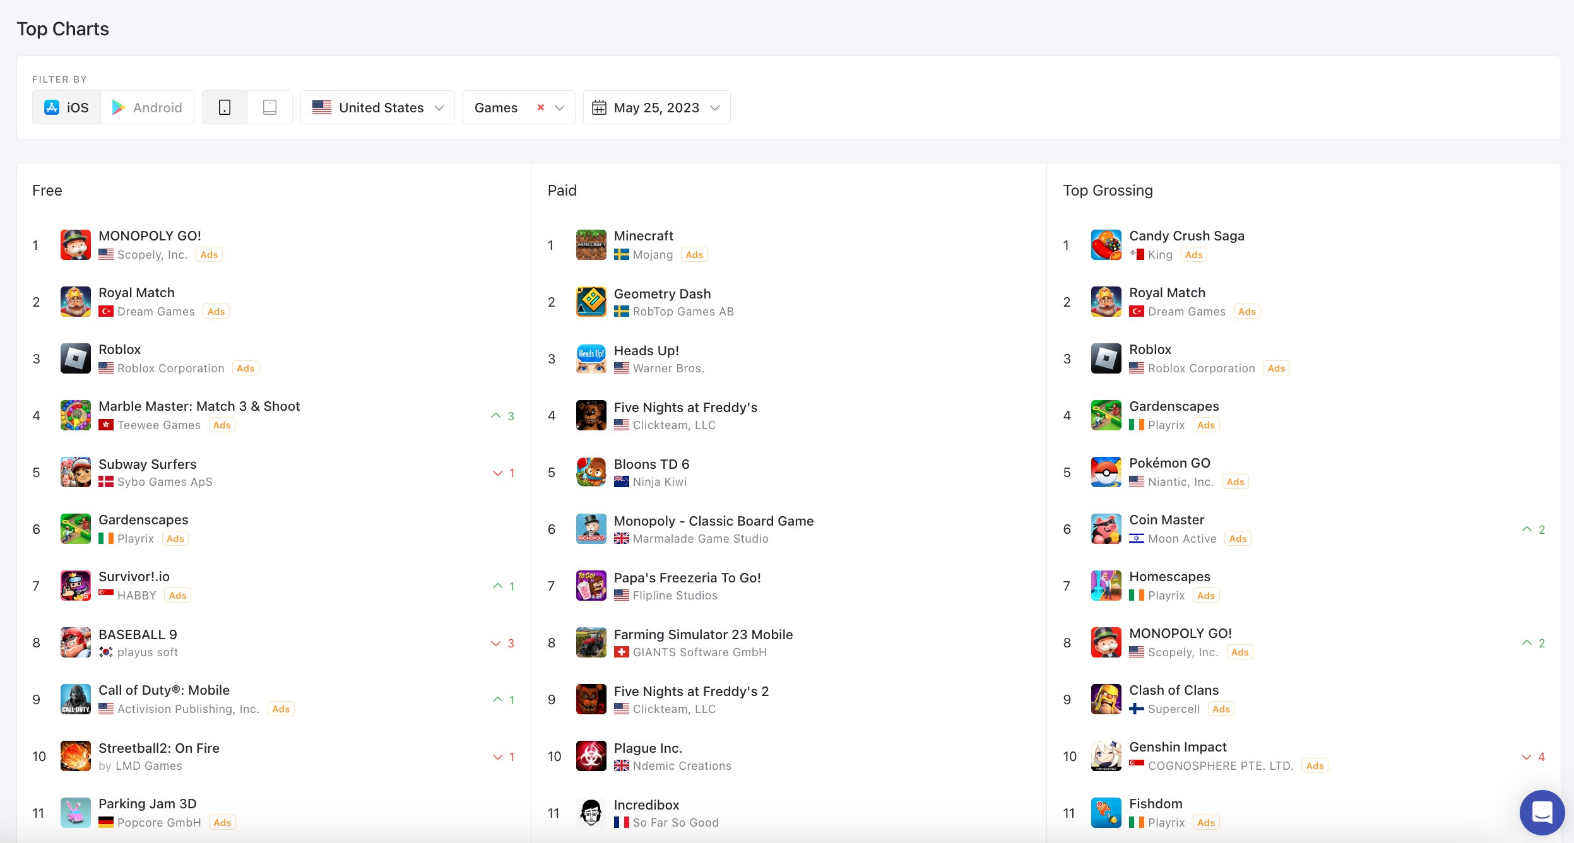1574x843 pixels.
Task: Open the chat support bubble
Action: [1542, 812]
